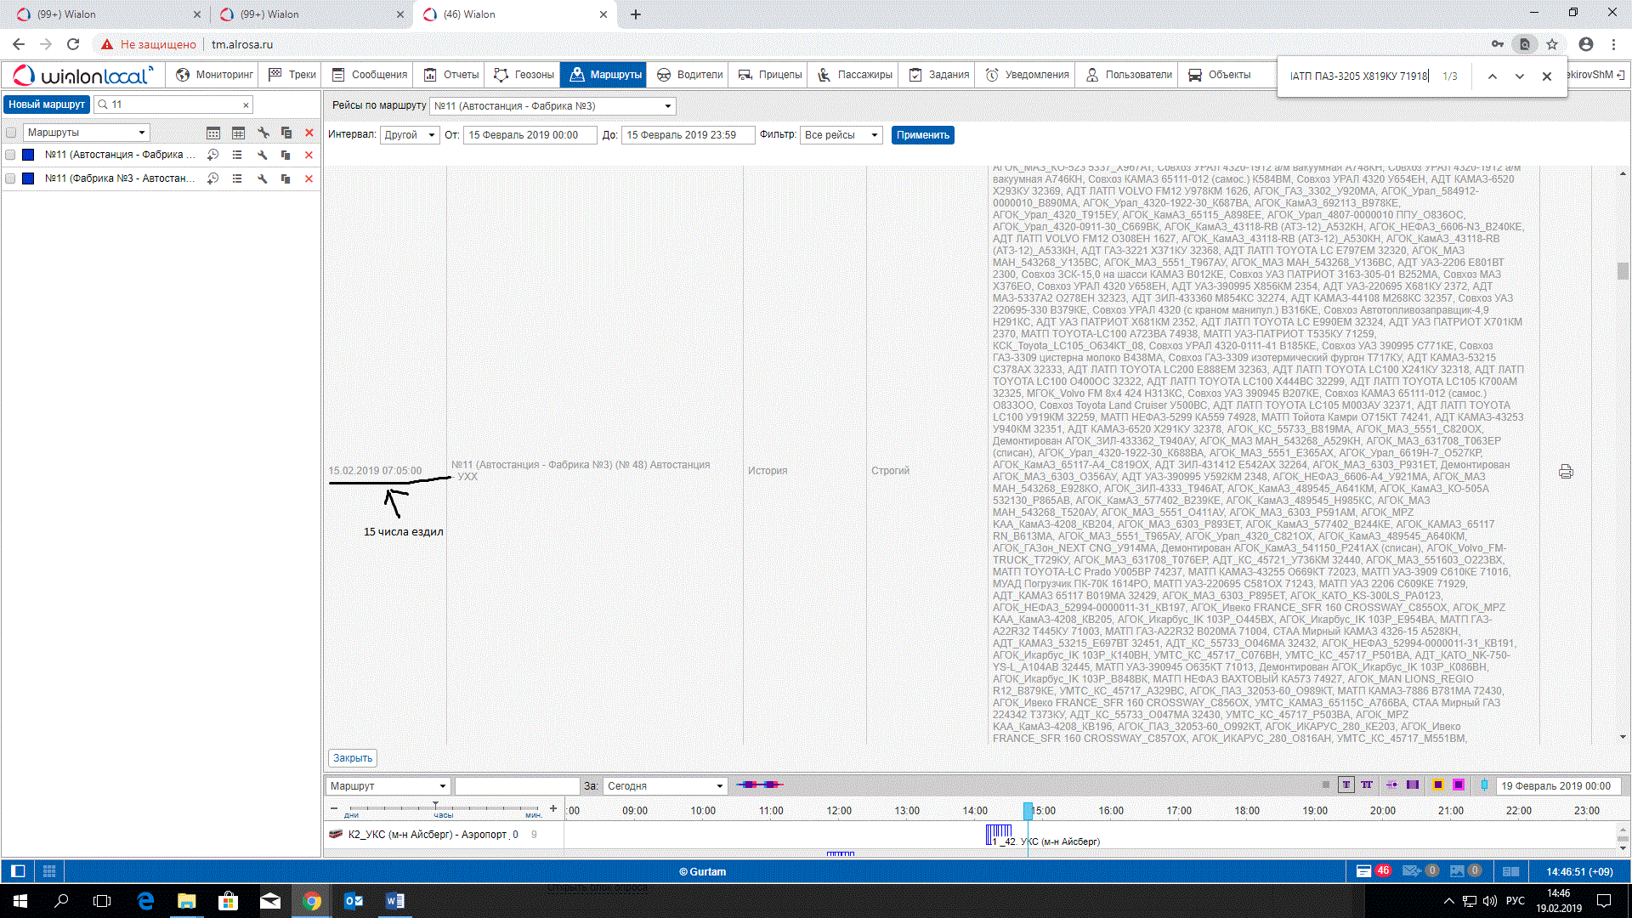Tick checkbox for №11 Автостанция - Фабрика route
Image resolution: width=1632 pixels, height=918 pixels.
click(x=11, y=155)
